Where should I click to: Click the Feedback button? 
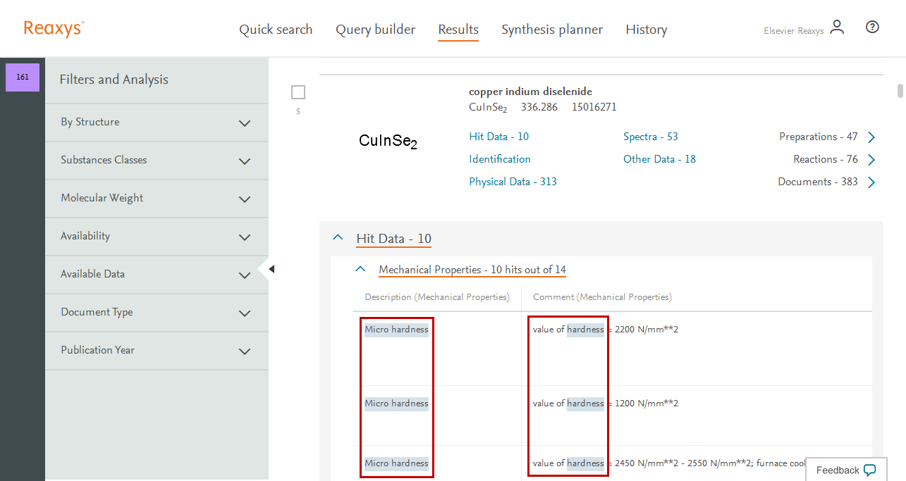845,470
